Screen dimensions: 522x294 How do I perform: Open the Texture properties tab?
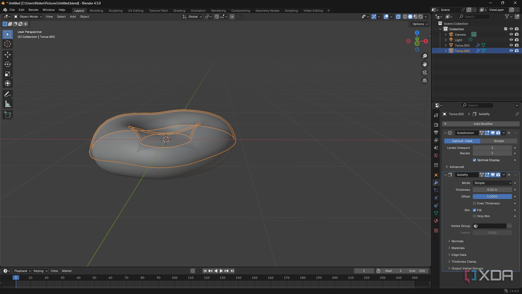coord(436,231)
